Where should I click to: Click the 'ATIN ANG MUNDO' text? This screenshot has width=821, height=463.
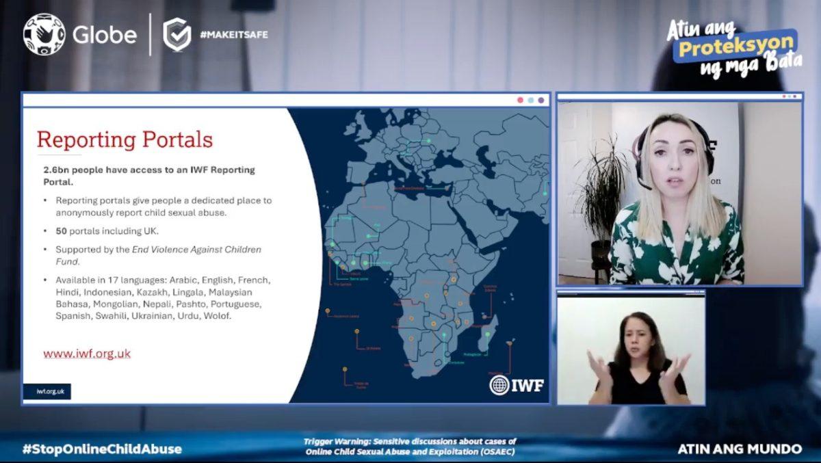[x=740, y=449]
